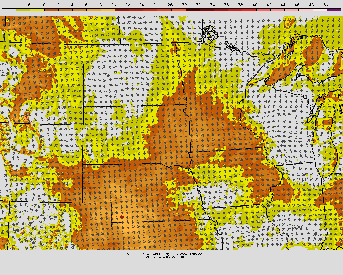Click the dark orange 10–12 knots swatch
343x275 pixels.
51,10
